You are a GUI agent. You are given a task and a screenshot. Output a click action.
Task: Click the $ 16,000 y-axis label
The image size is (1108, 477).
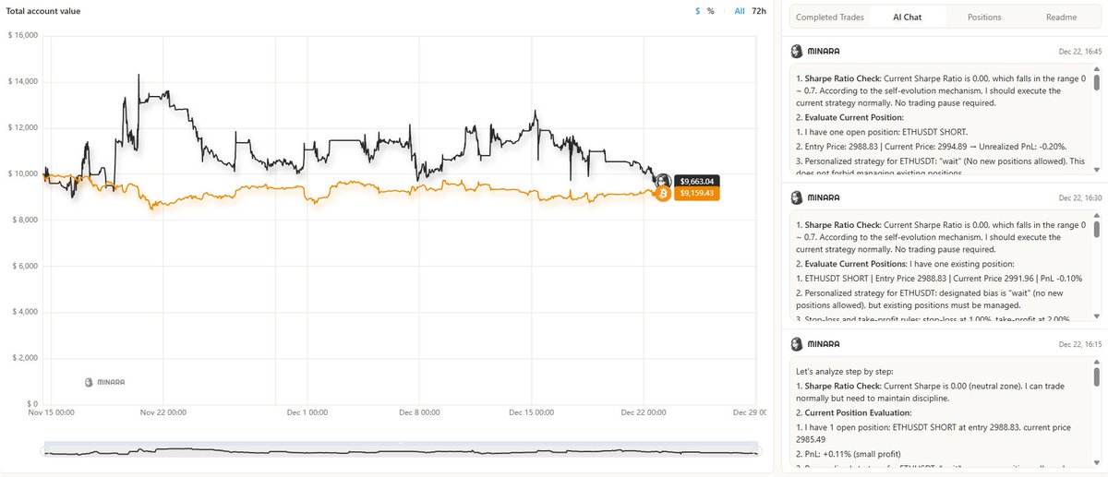pos(22,35)
